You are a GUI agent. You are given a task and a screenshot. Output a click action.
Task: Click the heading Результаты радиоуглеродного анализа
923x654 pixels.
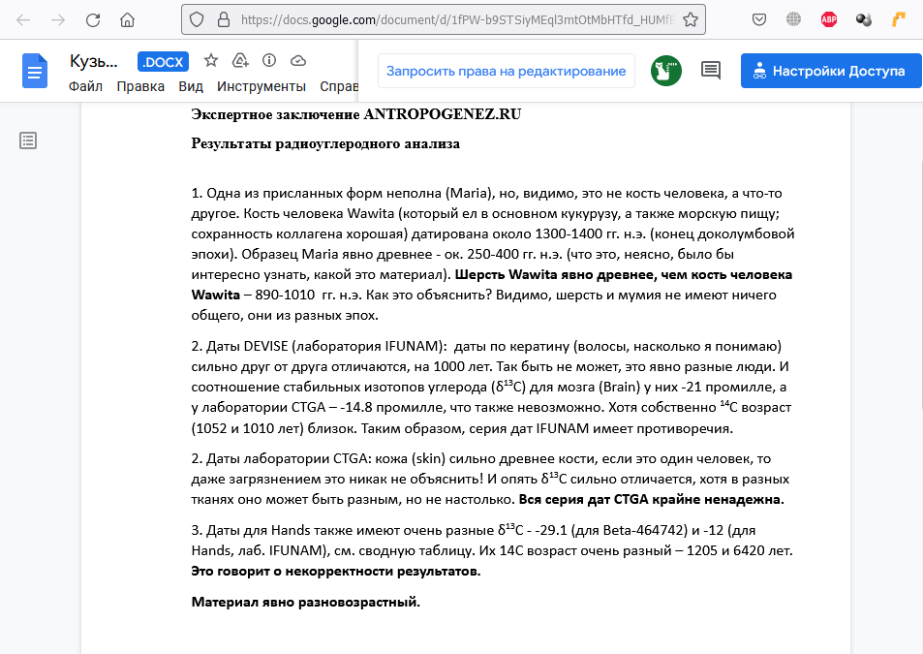click(325, 143)
